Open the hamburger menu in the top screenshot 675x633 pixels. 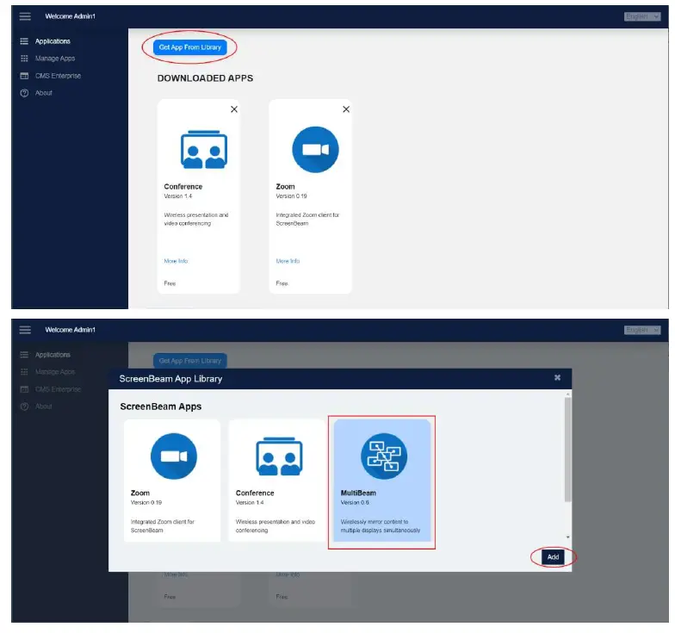coord(25,16)
